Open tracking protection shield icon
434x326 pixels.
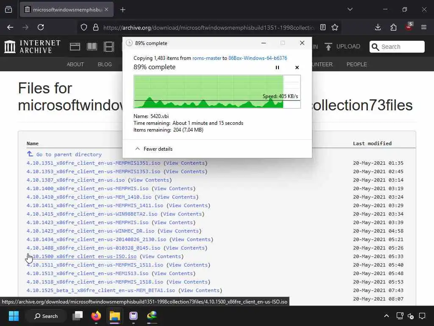(84, 27)
